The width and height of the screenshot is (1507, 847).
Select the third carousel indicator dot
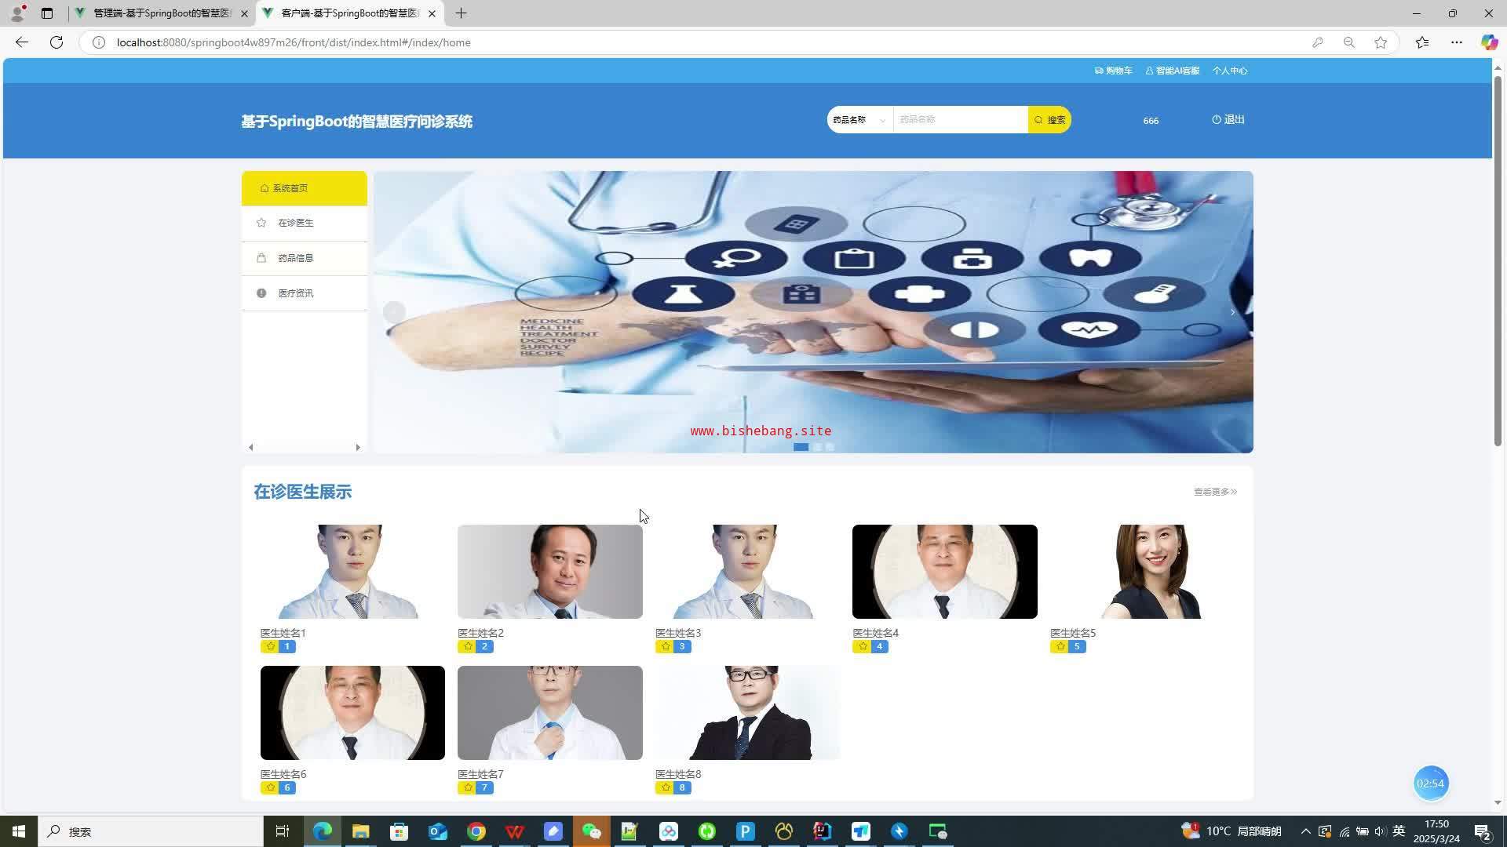click(x=830, y=447)
